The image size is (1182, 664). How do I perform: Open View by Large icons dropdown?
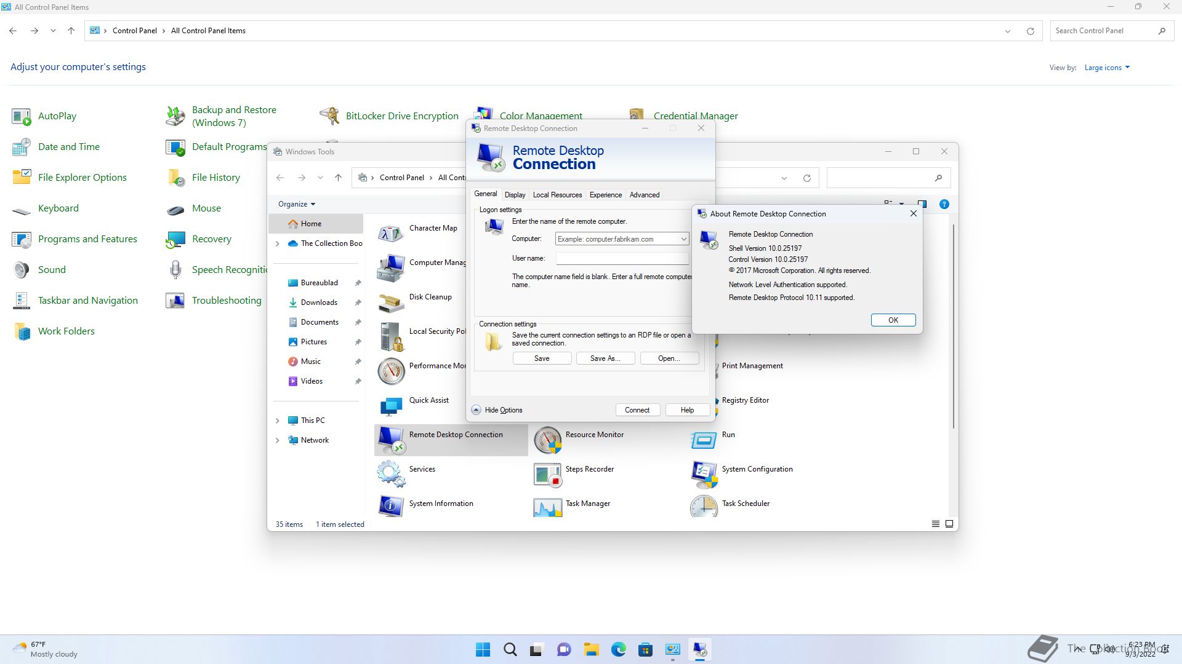[x=1107, y=68]
